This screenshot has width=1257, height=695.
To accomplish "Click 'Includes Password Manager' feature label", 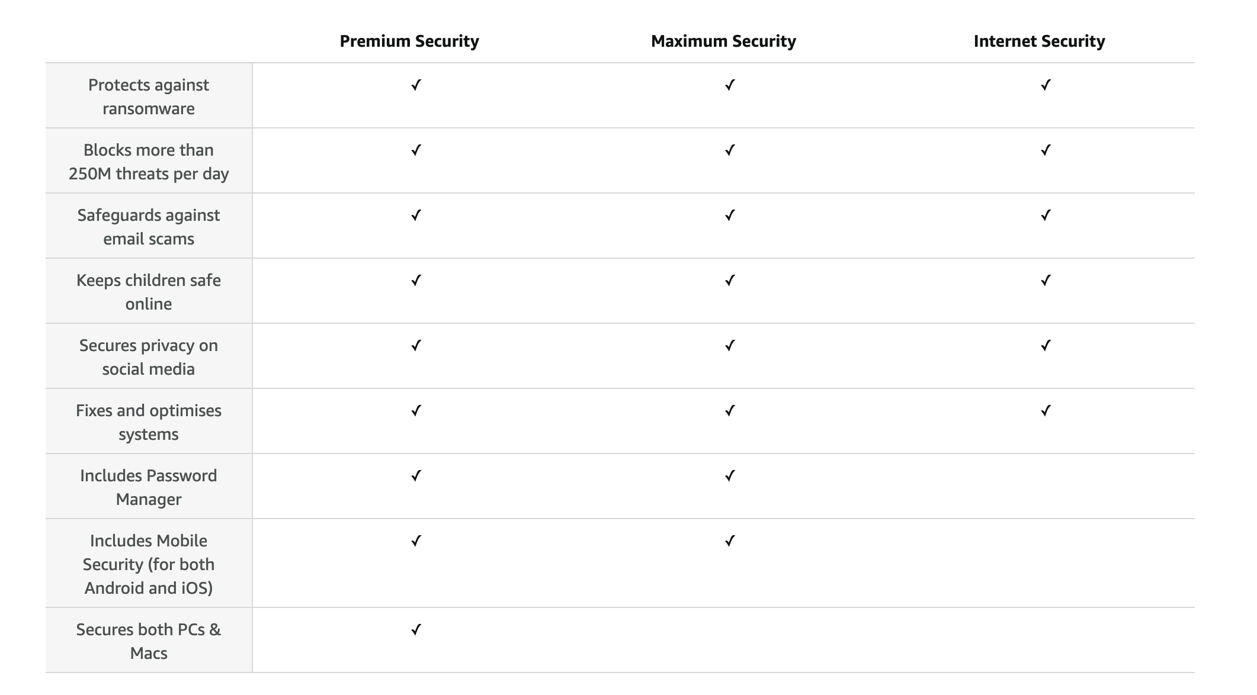I will 149,487.
